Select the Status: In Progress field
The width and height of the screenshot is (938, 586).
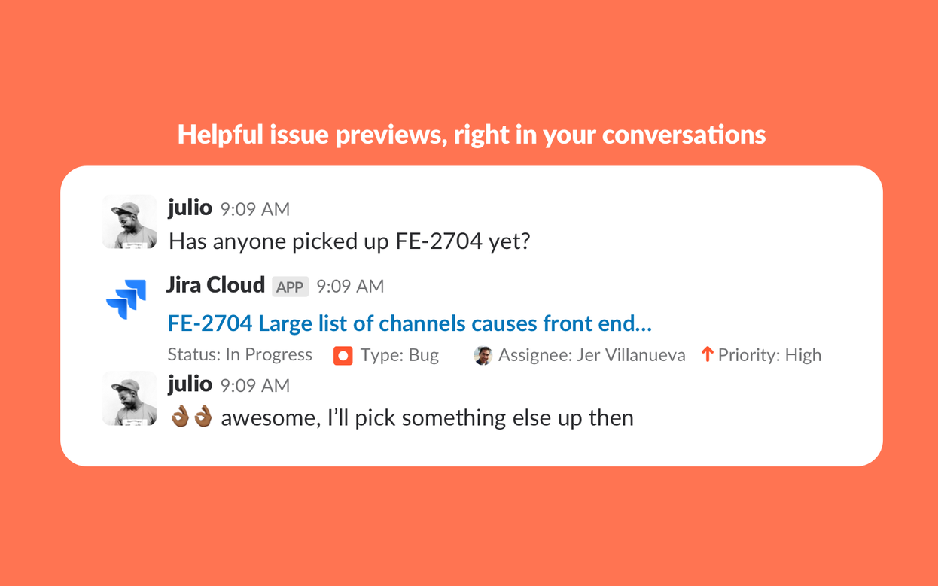tap(240, 355)
